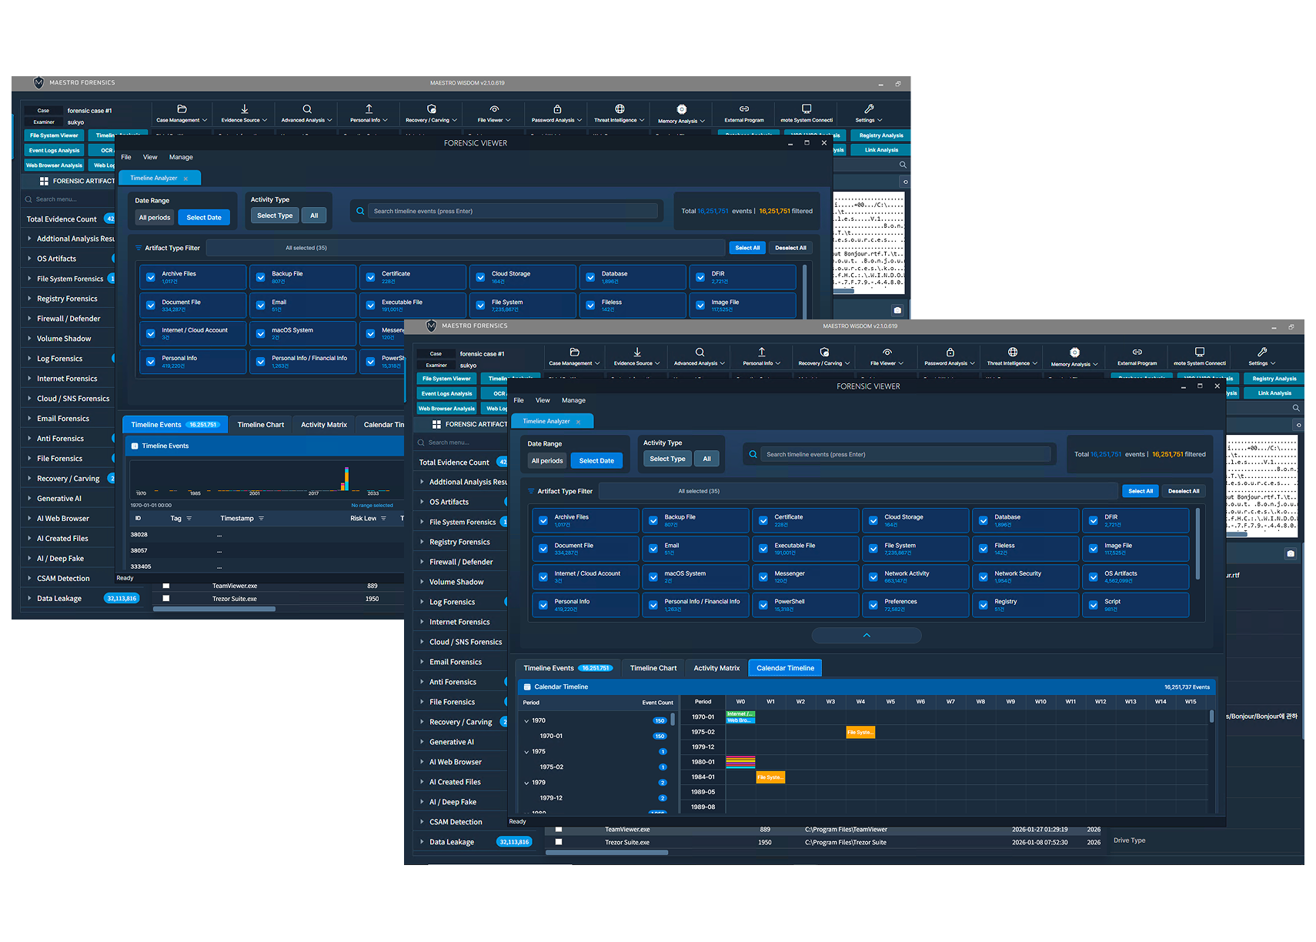
Task: Open Remote System Connection monitor icon, front window
Action: pos(1200,352)
